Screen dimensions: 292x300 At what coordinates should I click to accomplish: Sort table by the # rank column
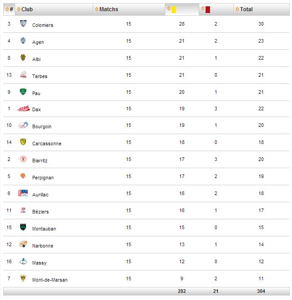[9, 9]
